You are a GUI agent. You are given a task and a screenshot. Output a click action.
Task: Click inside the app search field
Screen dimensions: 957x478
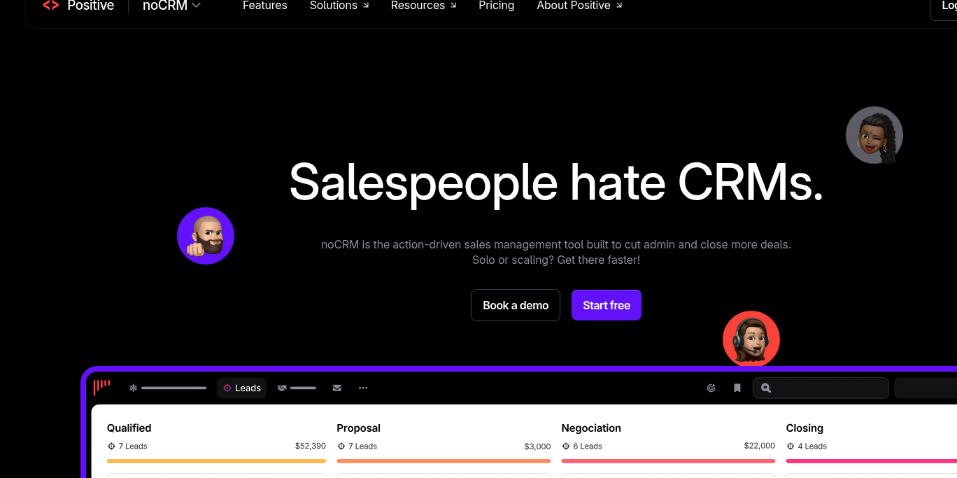821,388
